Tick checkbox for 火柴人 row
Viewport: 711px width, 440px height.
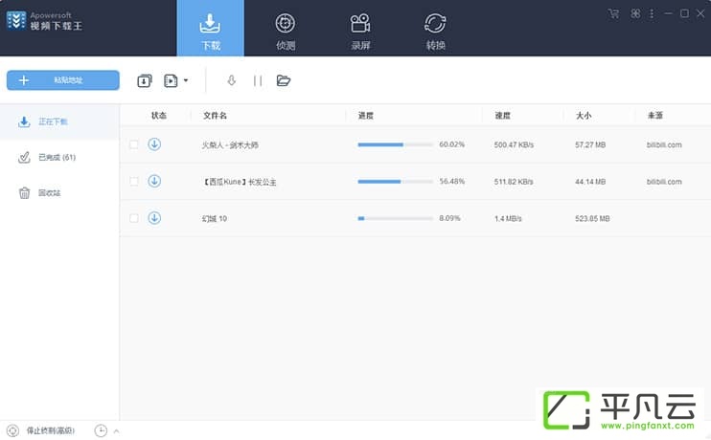[134, 144]
